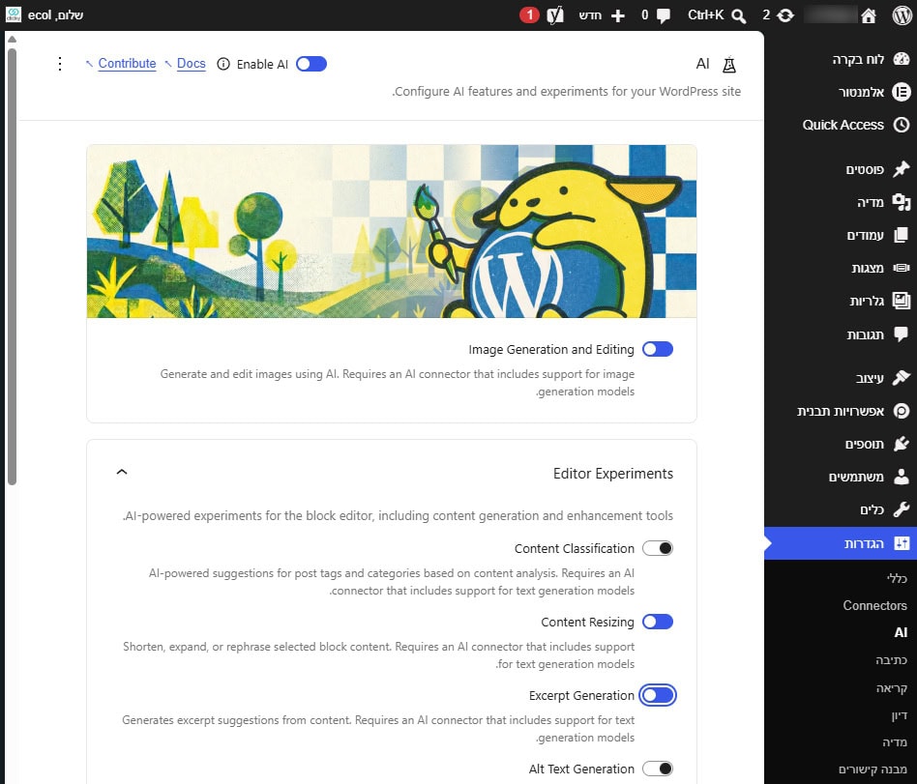Image resolution: width=917 pixels, height=784 pixels.
Task: Toggle the Enable AI switch
Action: tap(311, 64)
